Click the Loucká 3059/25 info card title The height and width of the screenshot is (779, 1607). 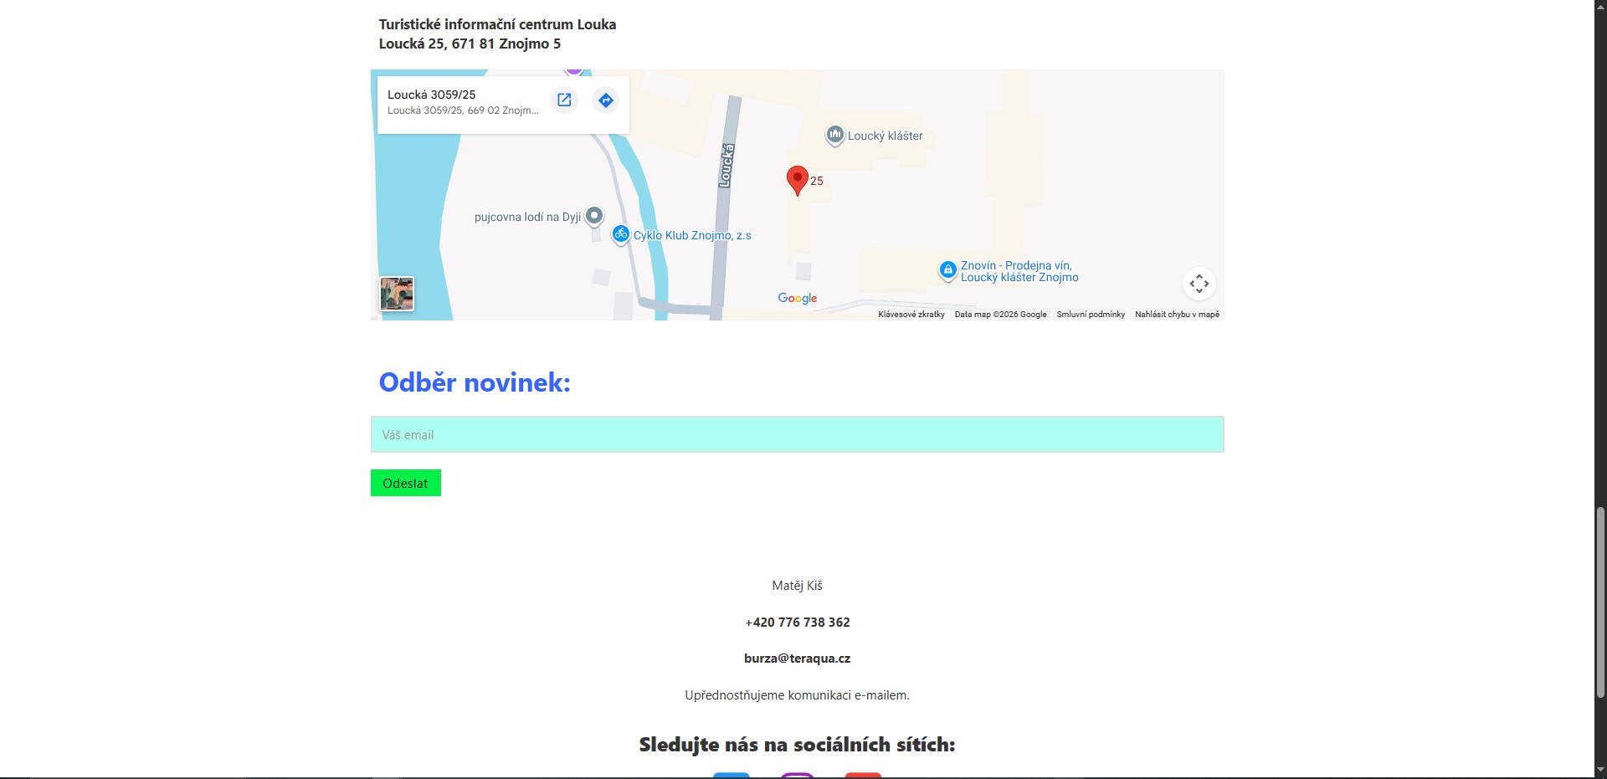(x=431, y=95)
